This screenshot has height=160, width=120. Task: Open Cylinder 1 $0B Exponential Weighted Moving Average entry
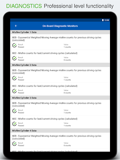pos(60,42)
